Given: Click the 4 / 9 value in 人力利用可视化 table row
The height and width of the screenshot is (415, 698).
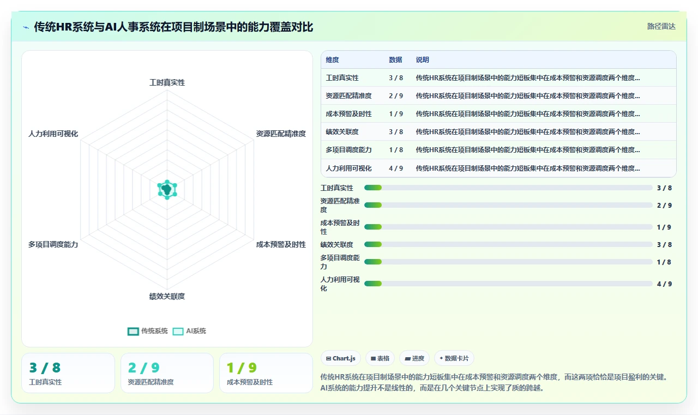Looking at the screenshot, I should pos(396,168).
